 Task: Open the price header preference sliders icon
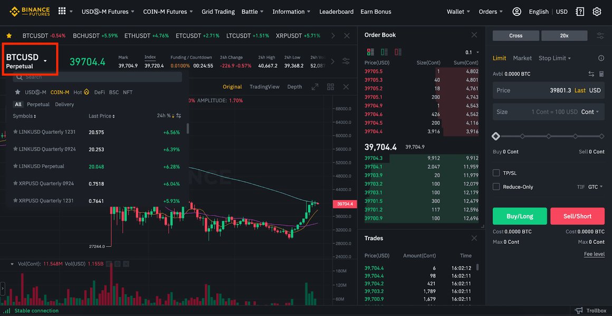click(x=346, y=61)
